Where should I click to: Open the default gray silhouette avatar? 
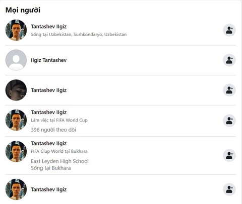point(16,60)
